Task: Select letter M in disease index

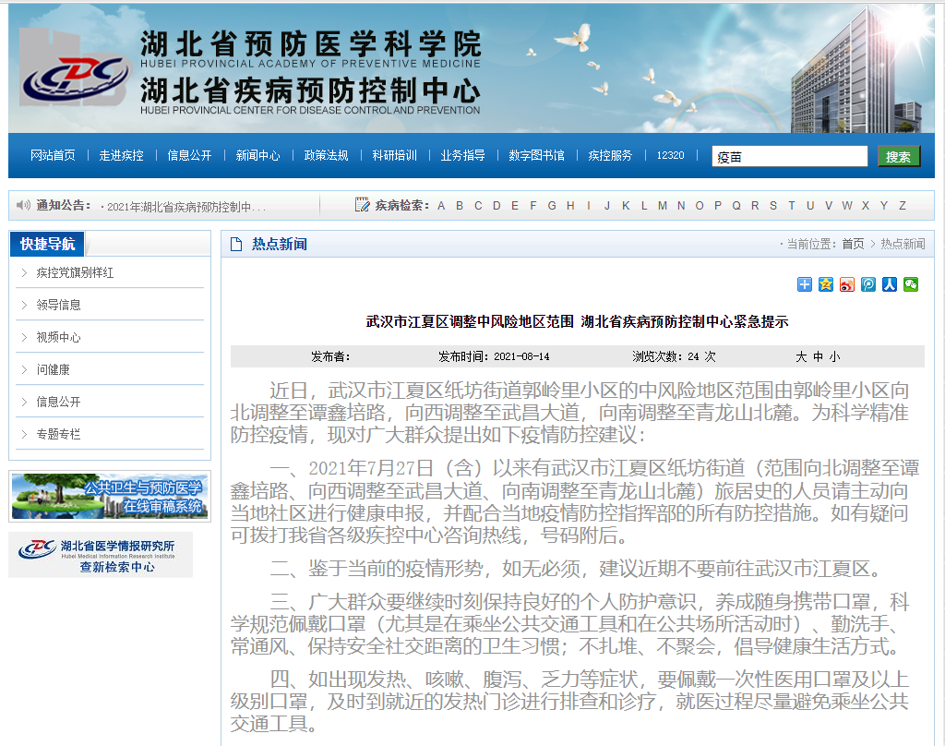Action: click(663, 206)
